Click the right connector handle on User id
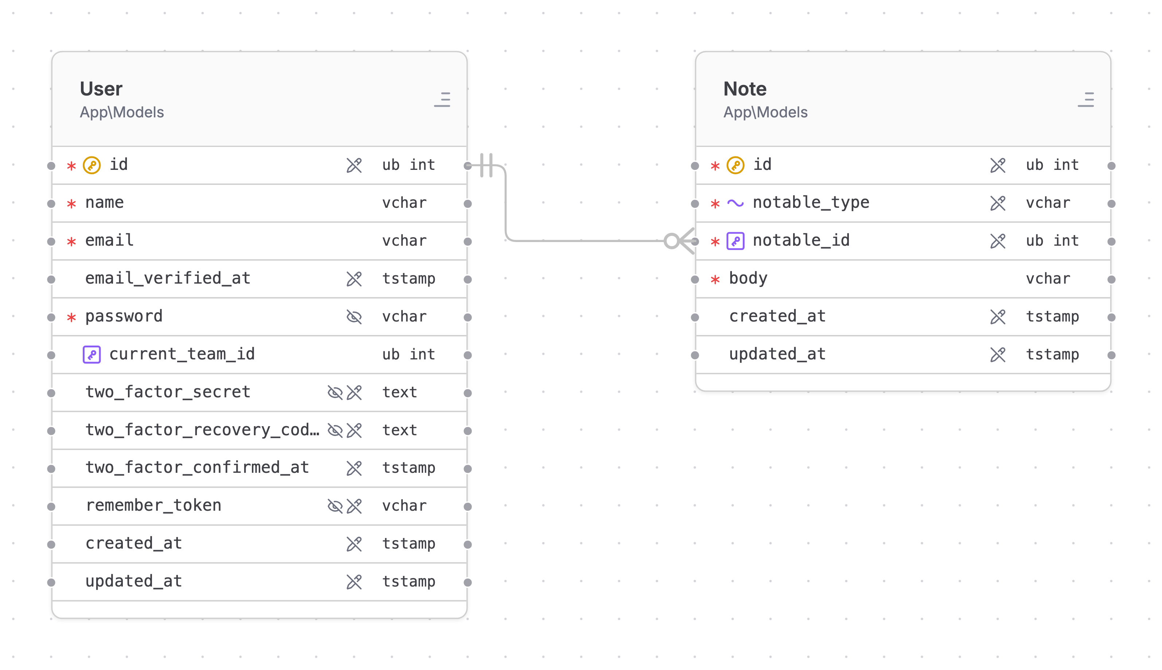Viewport: 1162px width, 670px height. (x=468, y=165)
